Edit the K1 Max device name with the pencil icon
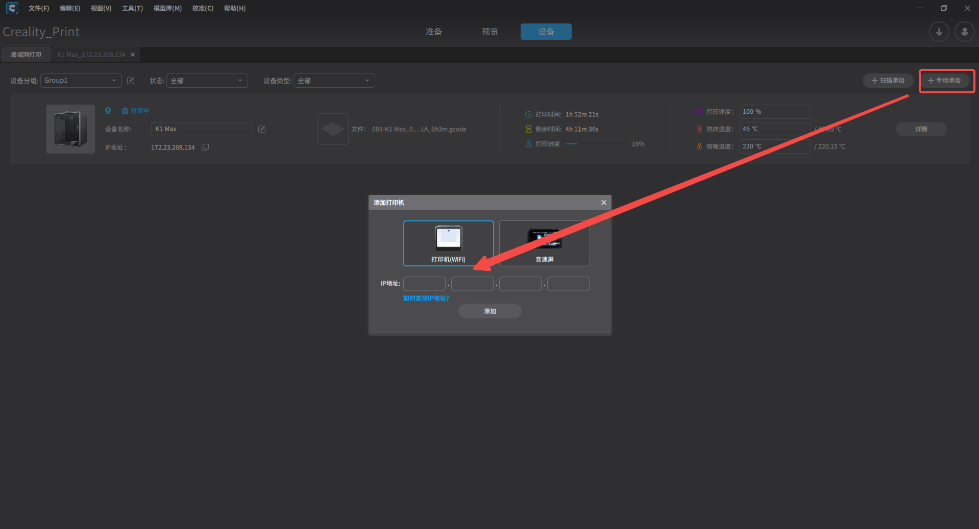Viewport: 979px width, 529px height. click(262, 129)
